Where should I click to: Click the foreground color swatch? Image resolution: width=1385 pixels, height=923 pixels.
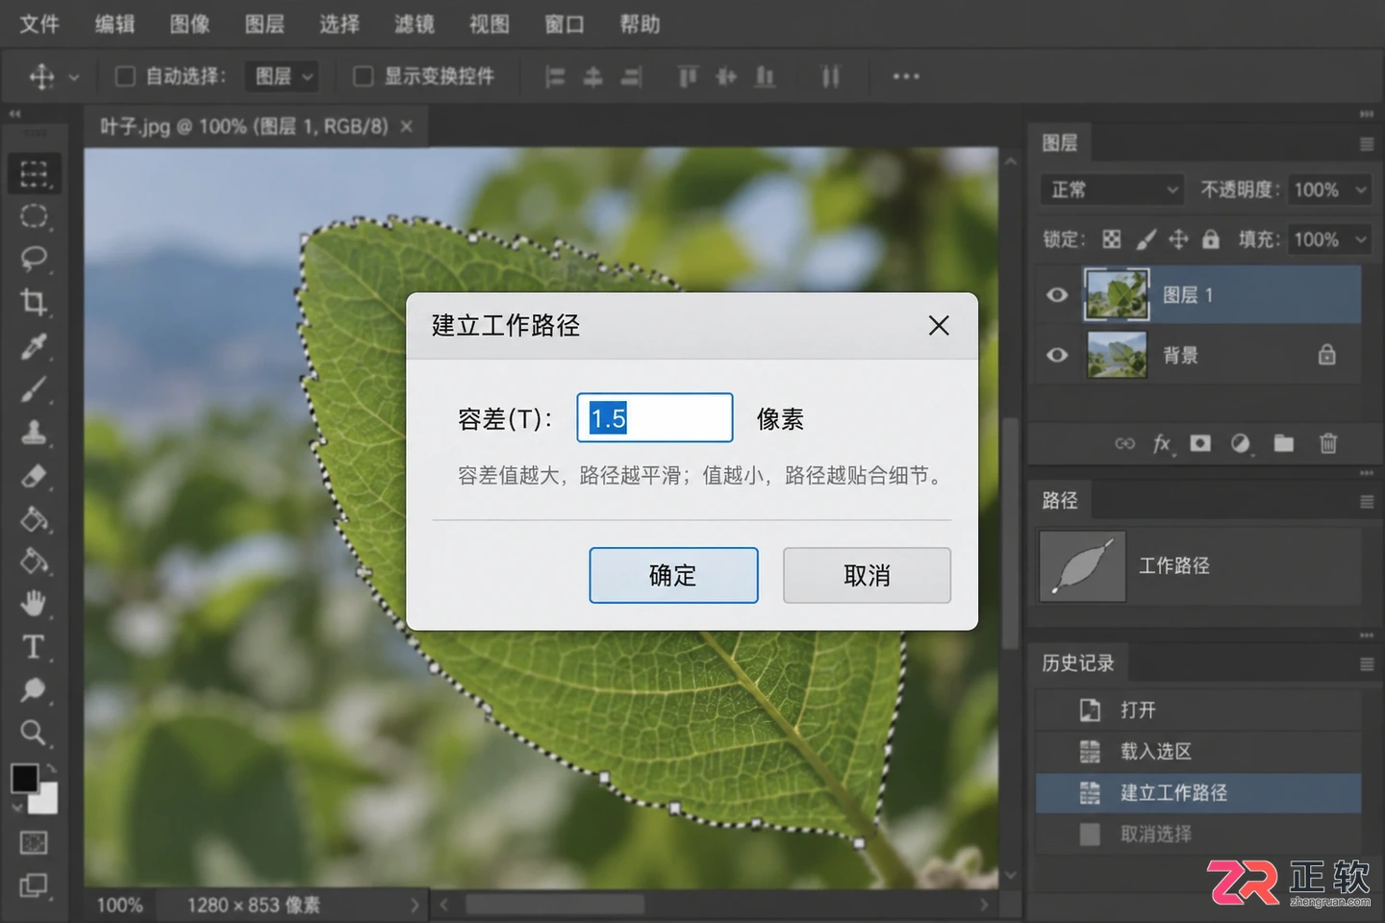point(24,777)
